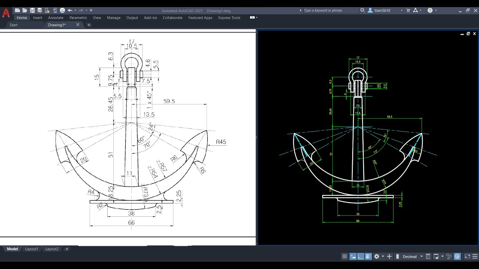Click the search magnifier icon
479x269 pixels.
(x=363, y=10)
